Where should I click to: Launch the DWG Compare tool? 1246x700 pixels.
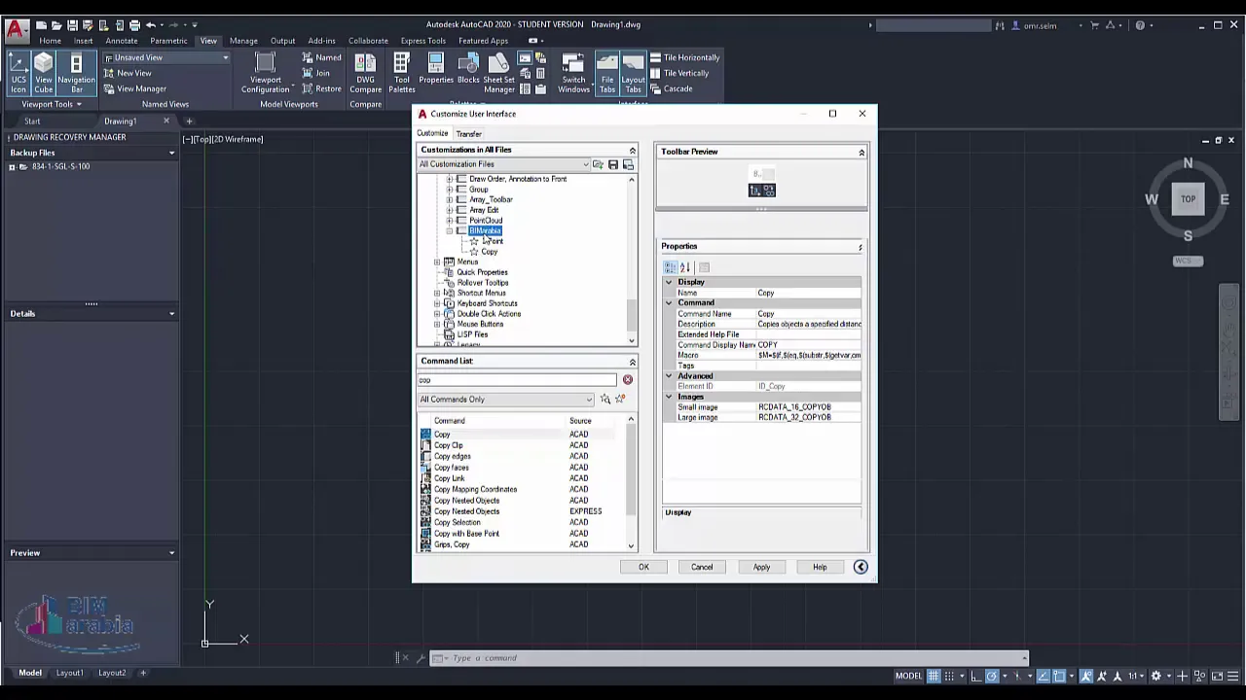tap(366, 74)
